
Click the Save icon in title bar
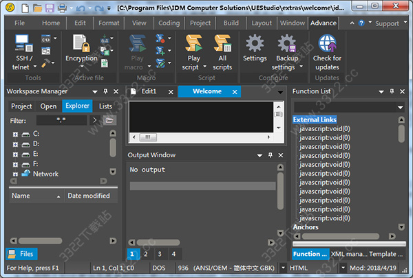(x=50, y=8)
